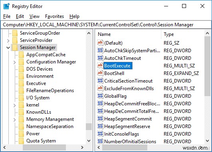Select the NamespaceSeparation key

pyautogui.click(x=50, y=126)
